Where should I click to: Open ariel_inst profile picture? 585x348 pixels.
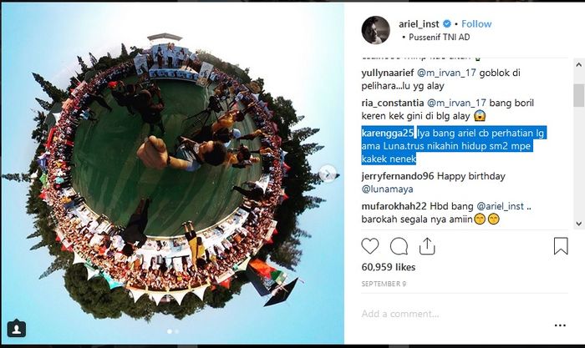pyautogui.click(x=375, y=30)
